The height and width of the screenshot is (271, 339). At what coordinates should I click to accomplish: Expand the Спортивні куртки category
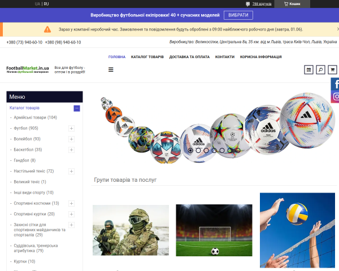(x=71, y=214)
